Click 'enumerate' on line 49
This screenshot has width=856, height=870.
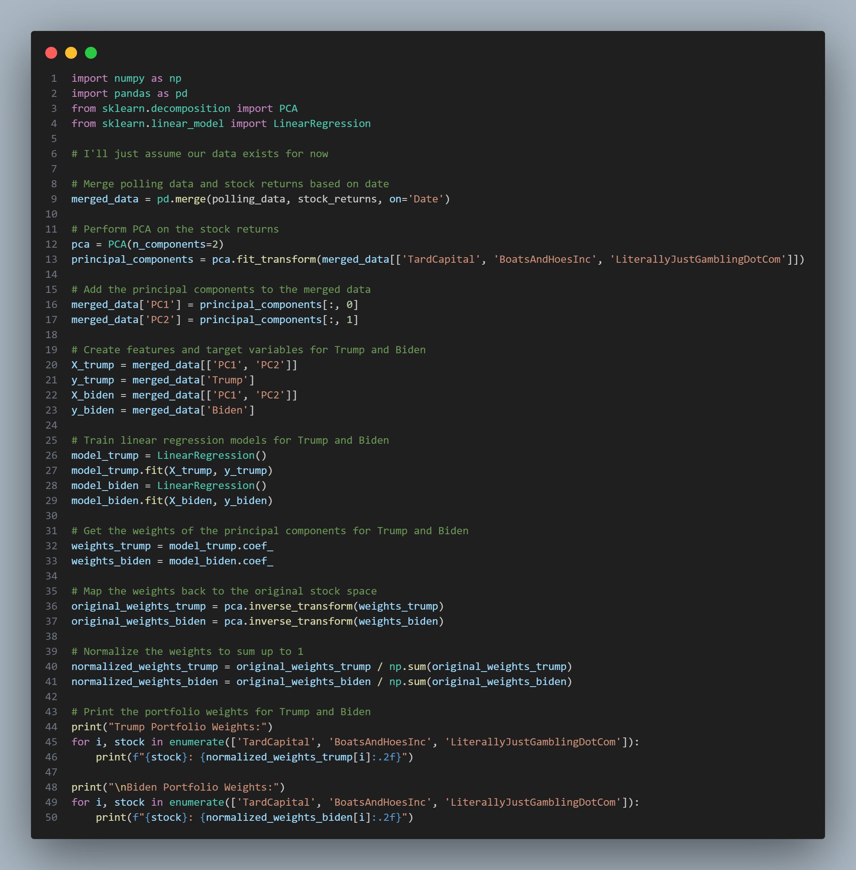(x=197, y=802)
